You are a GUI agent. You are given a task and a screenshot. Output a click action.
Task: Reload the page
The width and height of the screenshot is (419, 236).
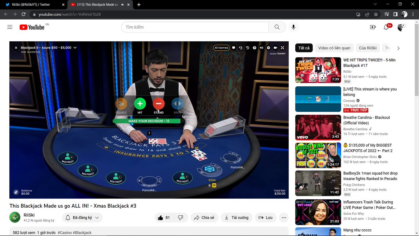pos(23,14)
